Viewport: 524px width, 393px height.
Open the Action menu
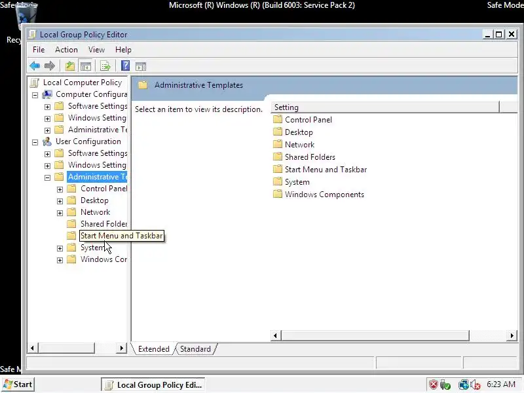(x=66, y=50)
